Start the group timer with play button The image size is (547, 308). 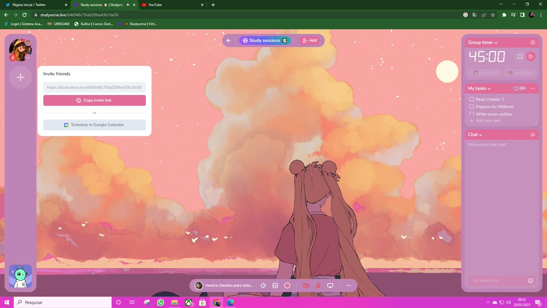coord(531,57)
